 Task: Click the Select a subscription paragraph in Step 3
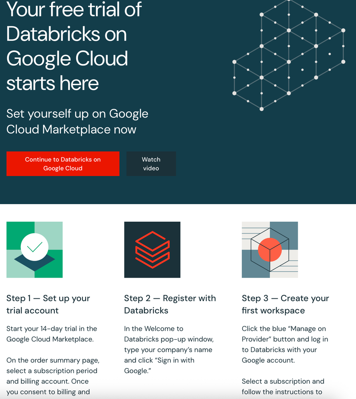coord(283,387)
